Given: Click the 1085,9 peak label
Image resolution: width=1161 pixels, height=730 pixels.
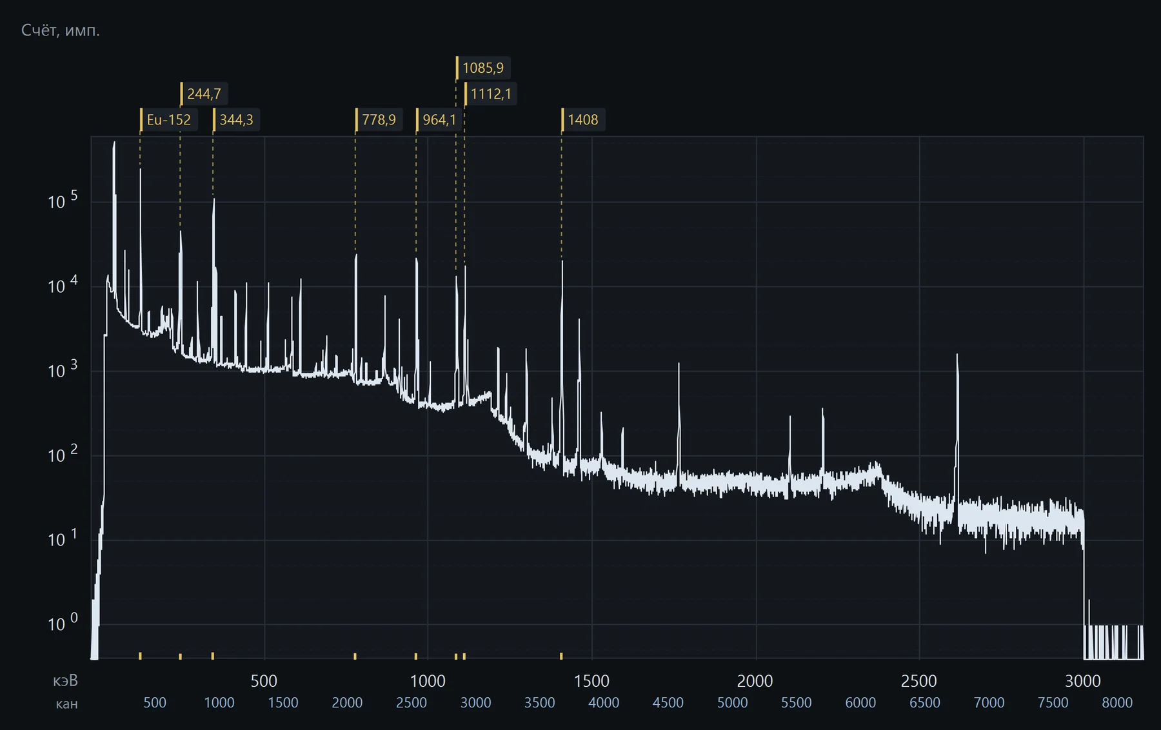Looking at the screenshot, I should point(482,68).
